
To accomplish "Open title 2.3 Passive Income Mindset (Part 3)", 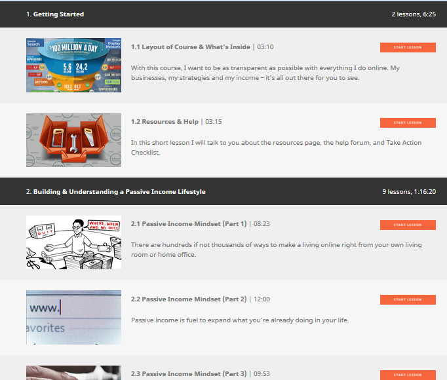I will [x=189, y=373].
